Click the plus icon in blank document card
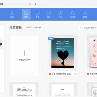Viewport: 97px width, 97px height. pos(24,53)
